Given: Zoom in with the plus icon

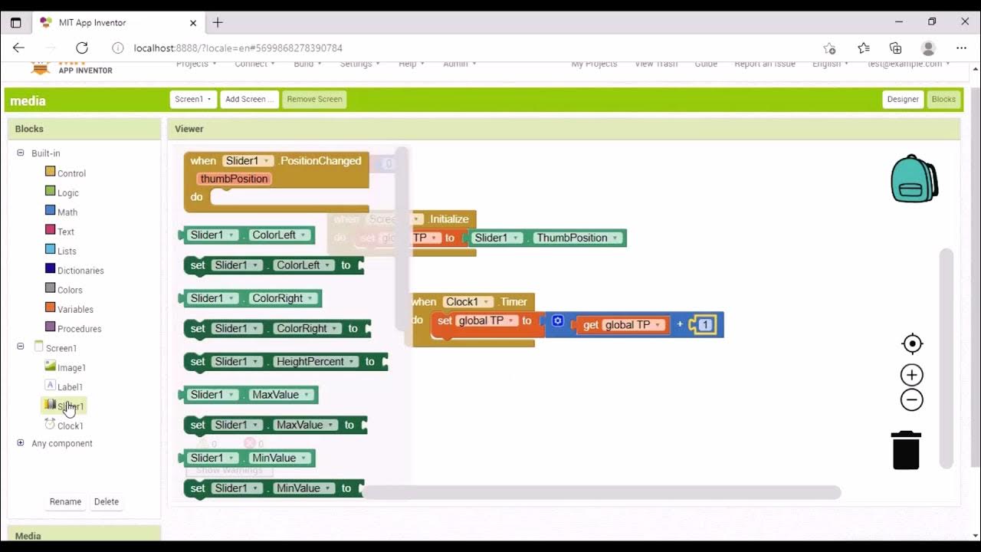Looking at the screenshot, I should click(x=911, y=375).
